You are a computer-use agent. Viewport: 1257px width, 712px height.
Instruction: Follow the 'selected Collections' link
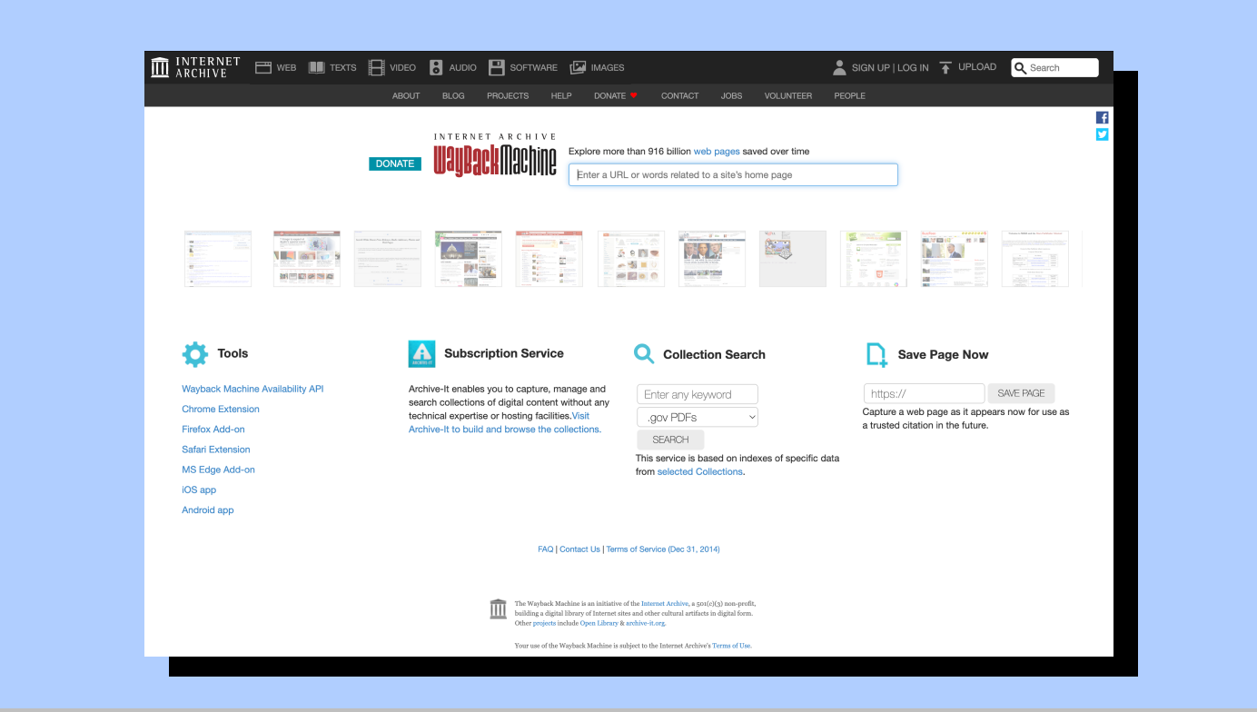[x=700, y=472]
